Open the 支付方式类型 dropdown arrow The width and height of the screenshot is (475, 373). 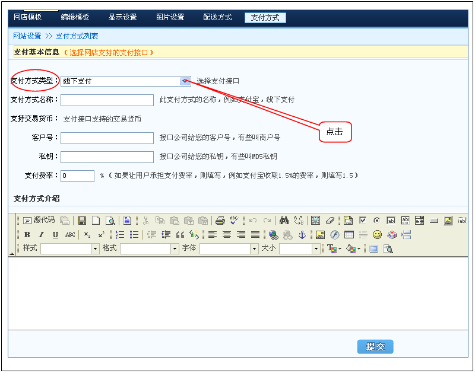click(185, 81)
